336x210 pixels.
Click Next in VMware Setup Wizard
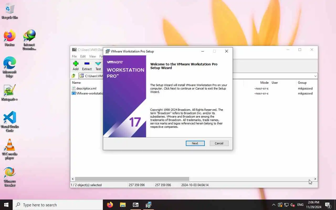195,143
